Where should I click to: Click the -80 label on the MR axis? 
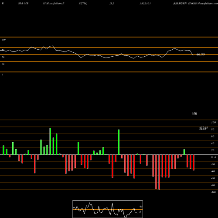[x=213, y=185]
